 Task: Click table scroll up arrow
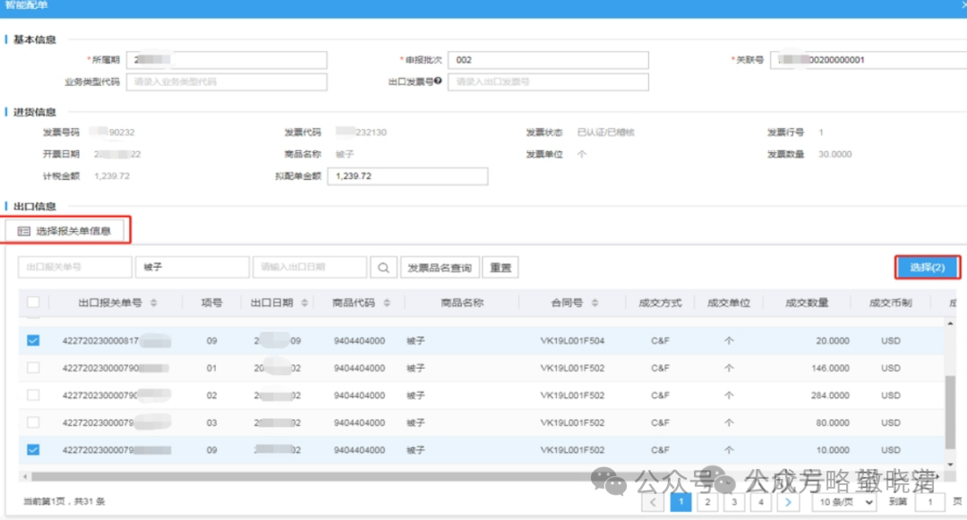click(x=950, y=323)
